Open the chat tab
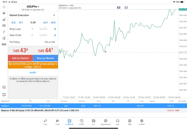Image resolution: width=187 pixels, height=130 pixels. click(117, 122)
